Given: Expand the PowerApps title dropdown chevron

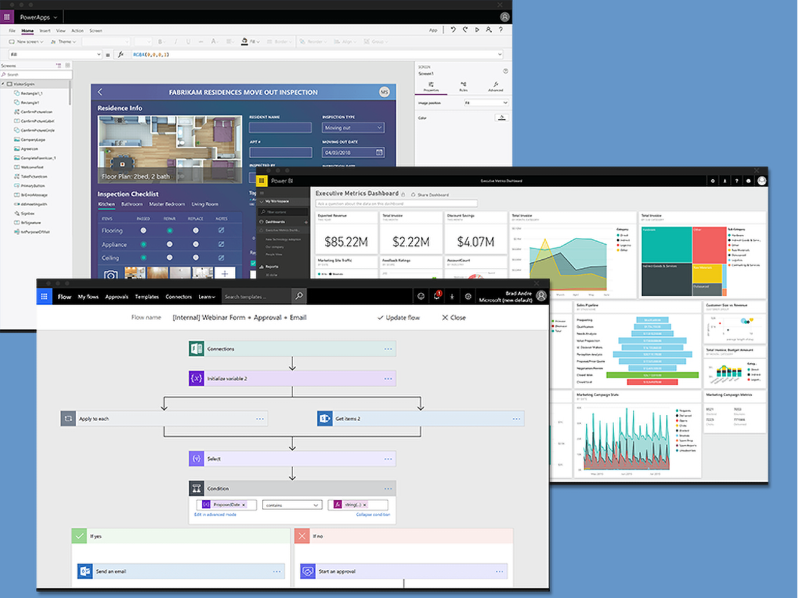Looking at the screenshot, I should 55,17.
